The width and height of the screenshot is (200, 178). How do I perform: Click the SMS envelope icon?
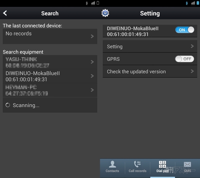pyautogui.click(x=187, y=164)
